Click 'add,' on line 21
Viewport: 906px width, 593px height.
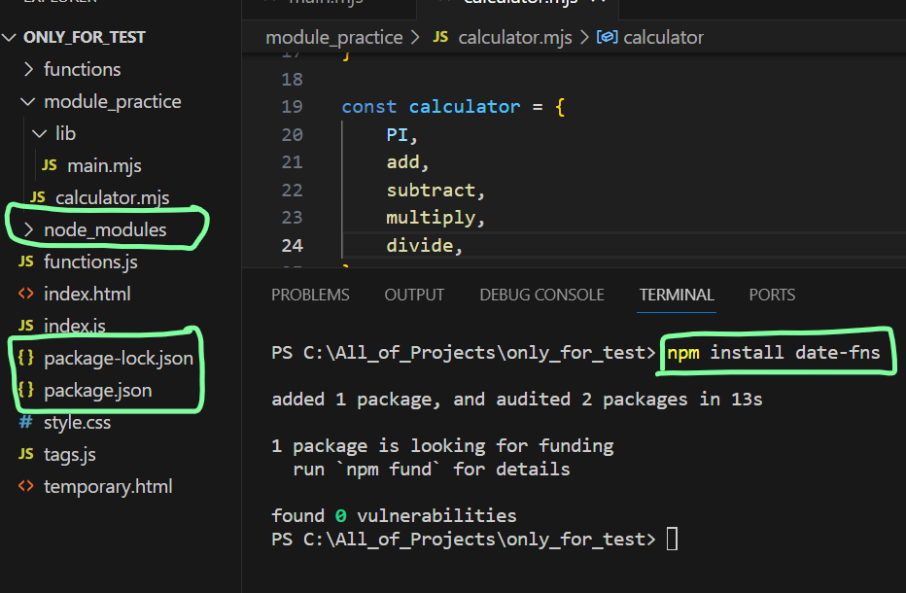click(407, 162)
